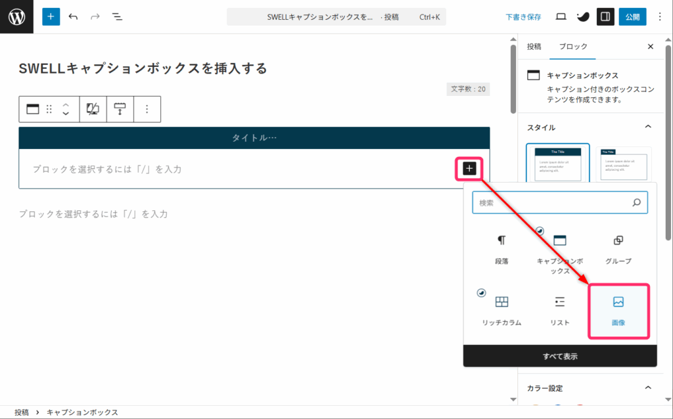Click the WordPress logo icon
This screenshot has width=673, height=419.
point(16,16)
